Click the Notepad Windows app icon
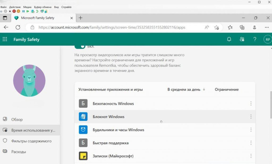The width and height of the screenshot is (272, 164). click(83, 117)
